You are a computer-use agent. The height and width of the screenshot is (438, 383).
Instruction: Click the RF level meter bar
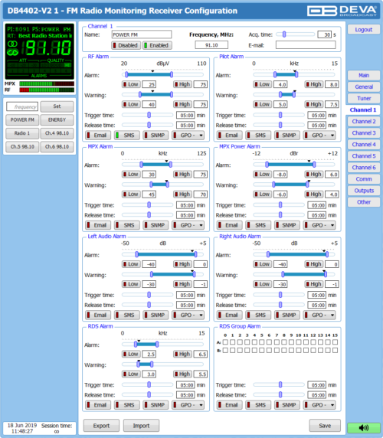coord(47,90)
